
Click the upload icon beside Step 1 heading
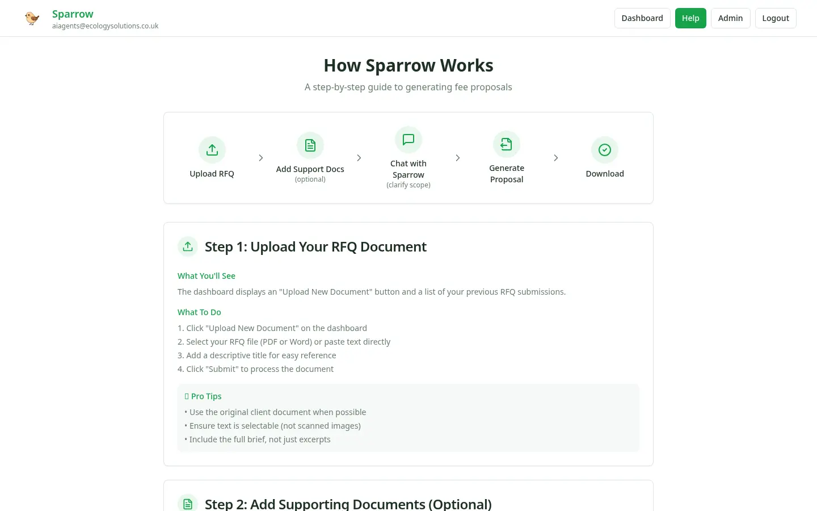188,246
